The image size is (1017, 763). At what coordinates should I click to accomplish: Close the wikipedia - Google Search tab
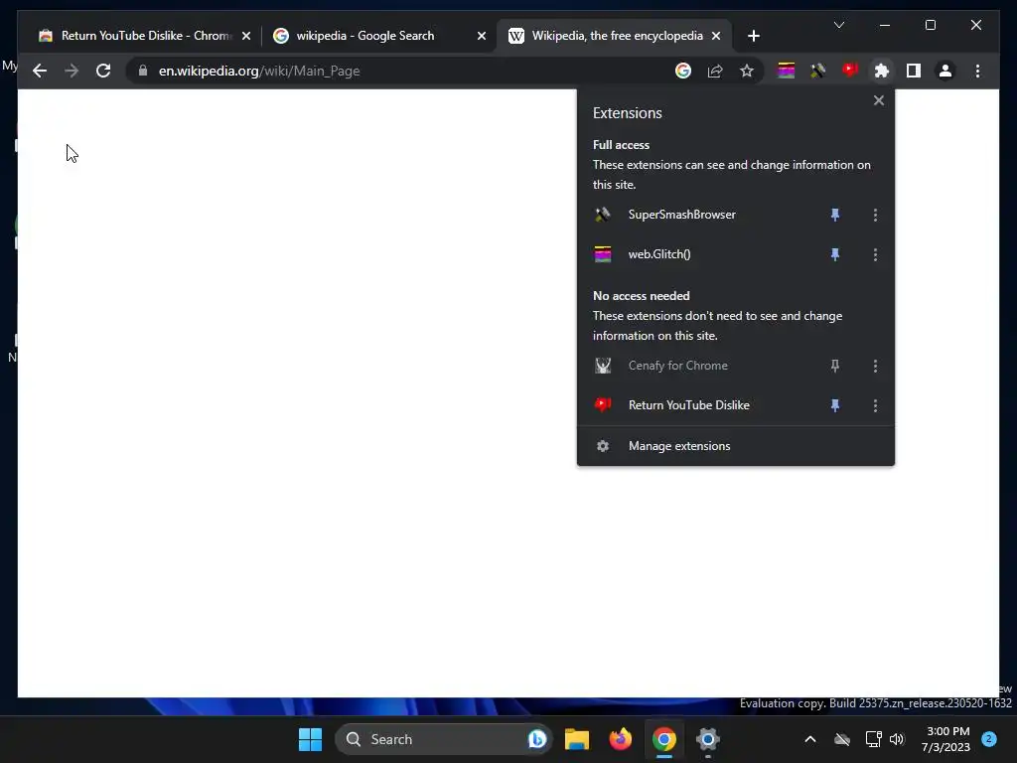click(x=482, y=36)
